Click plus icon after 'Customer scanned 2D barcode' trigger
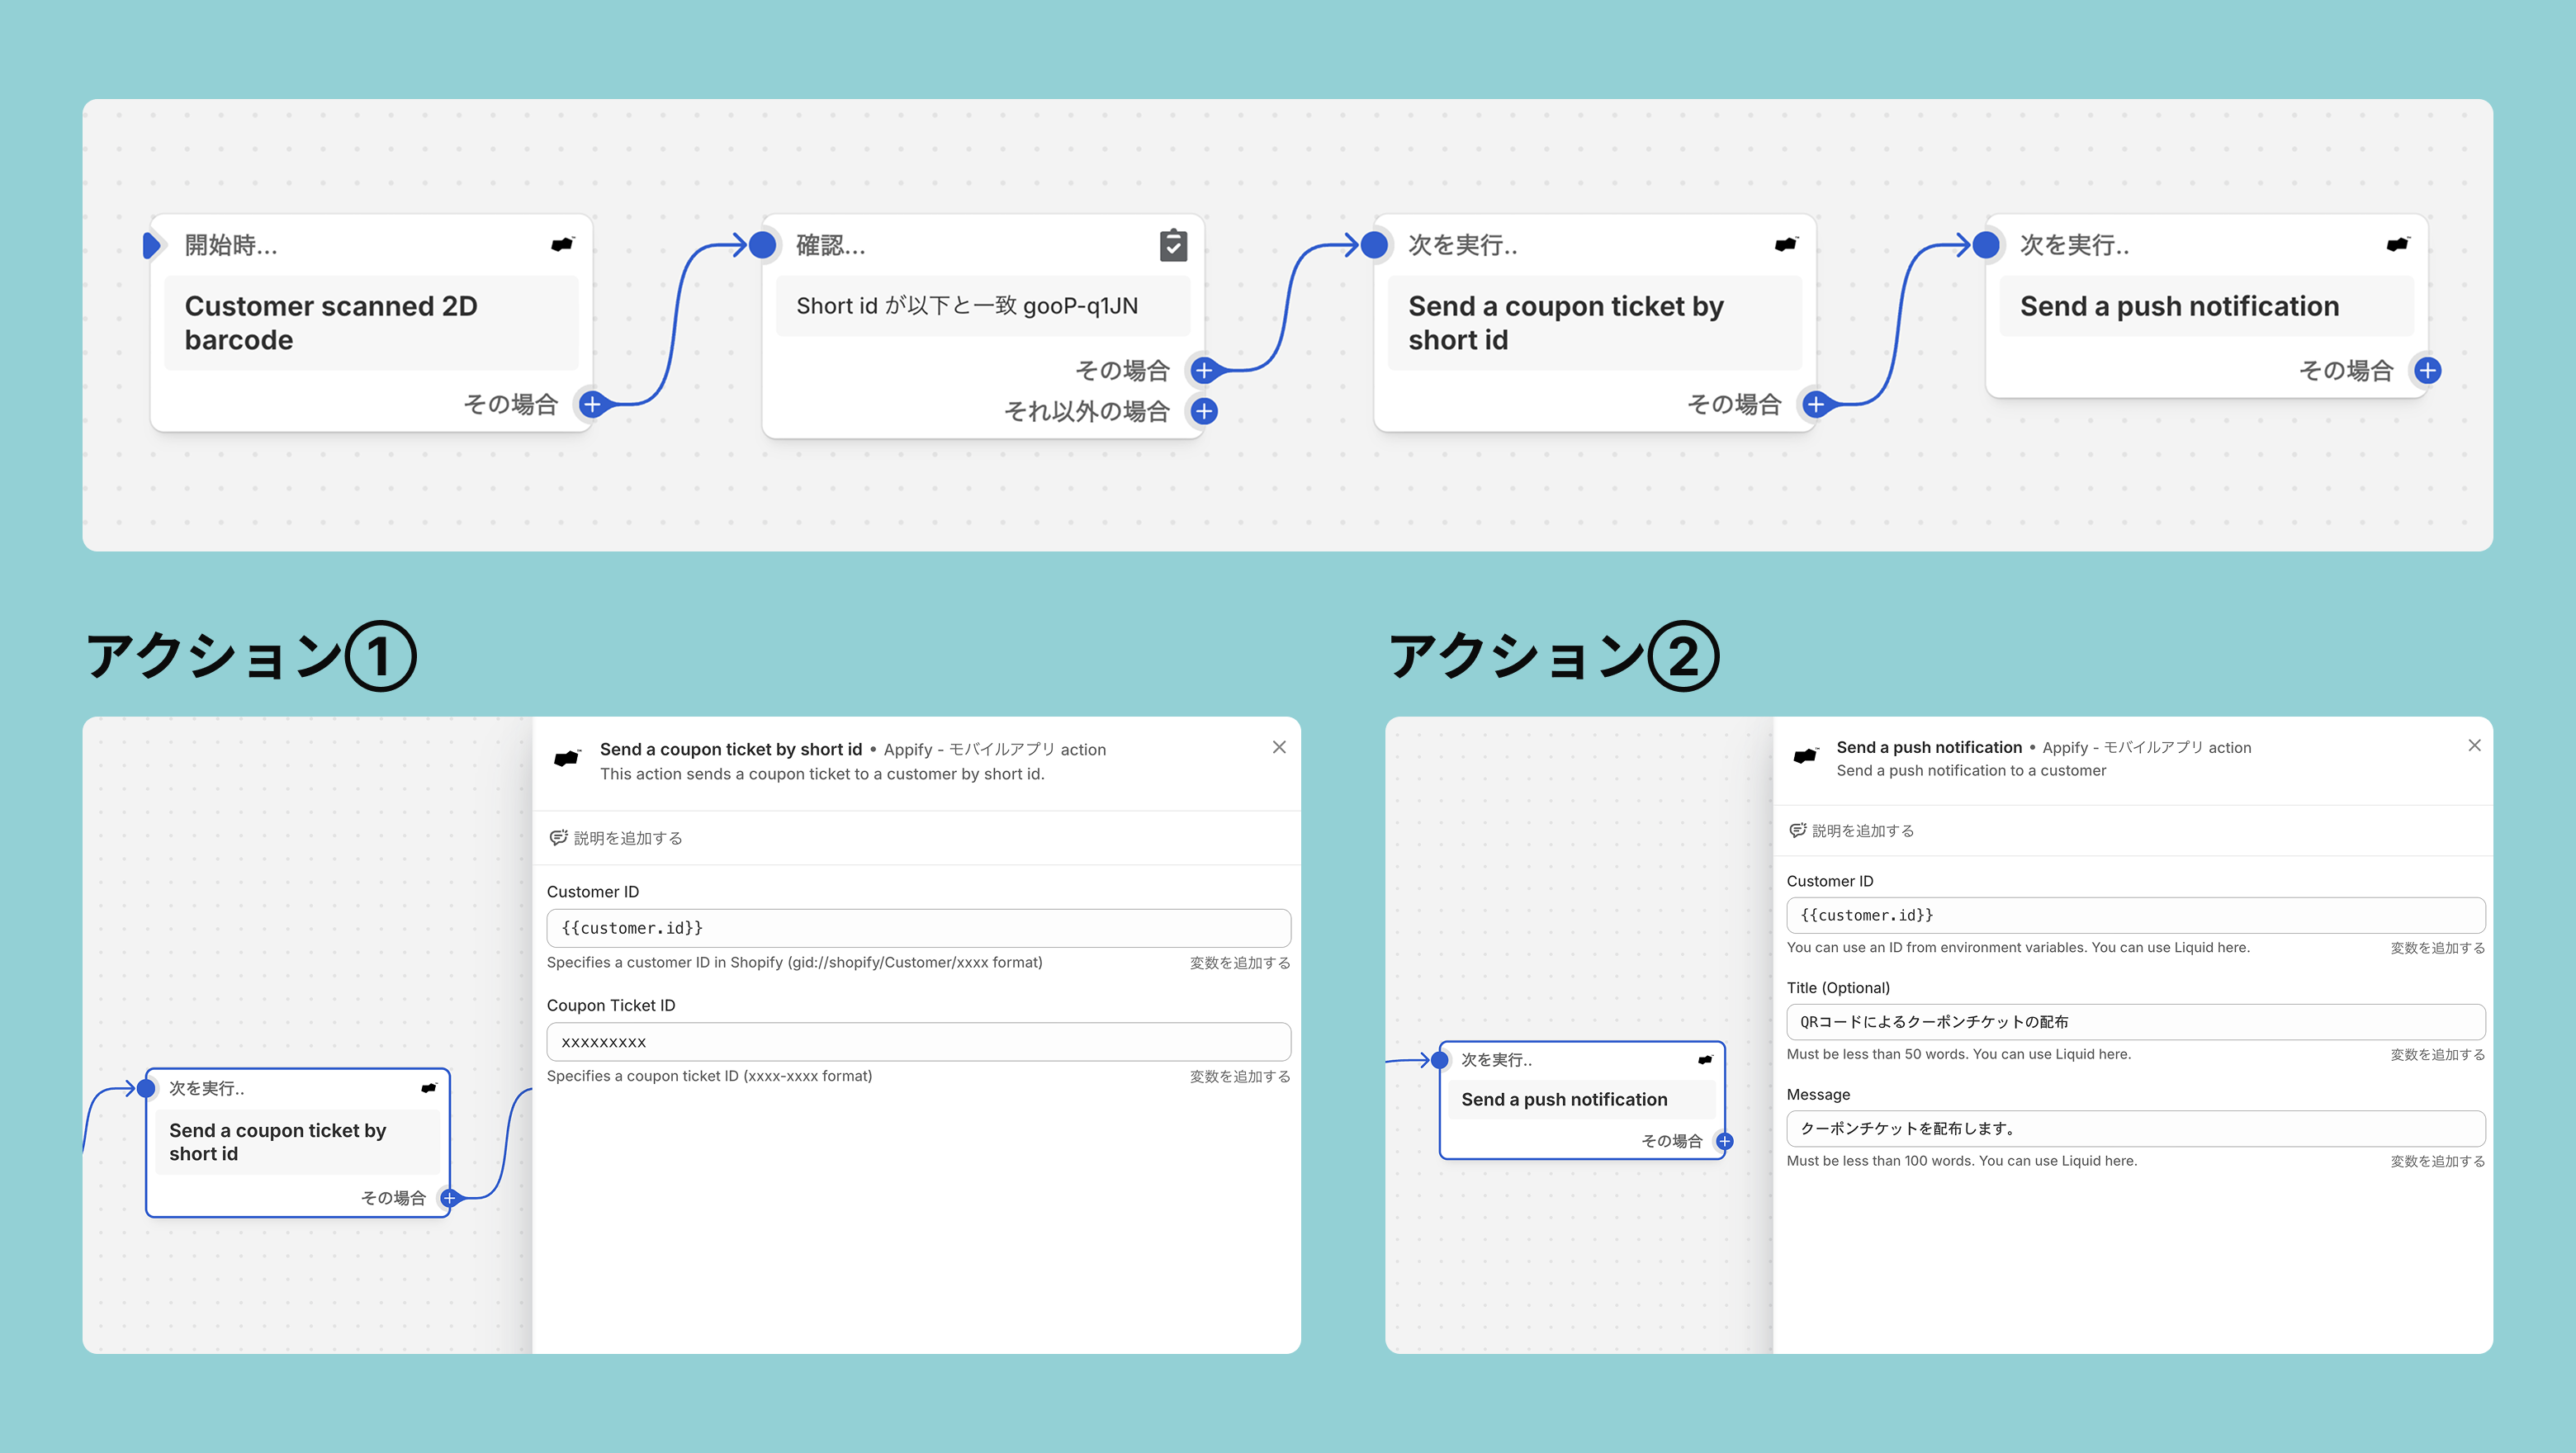The image size is (2576, 1453). 592,404
